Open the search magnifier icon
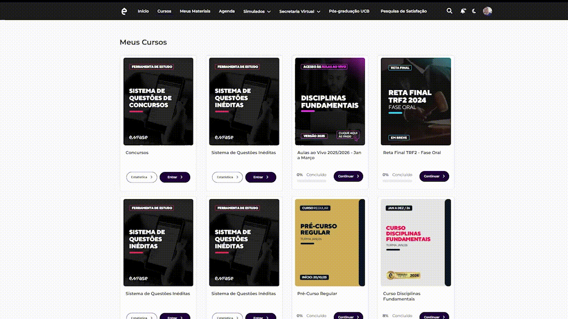This screenshot has height=319, width=568. [450, 11]
